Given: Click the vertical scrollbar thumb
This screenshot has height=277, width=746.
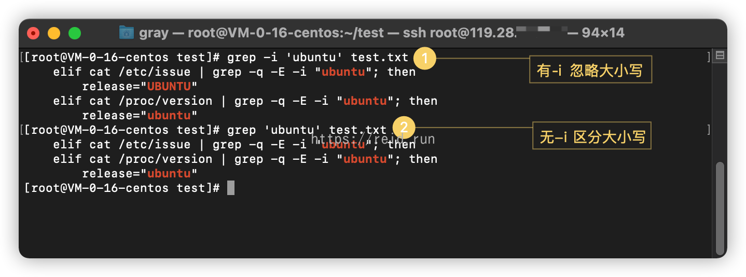Looking at the screenshot, I should click(x=719, y=207).
